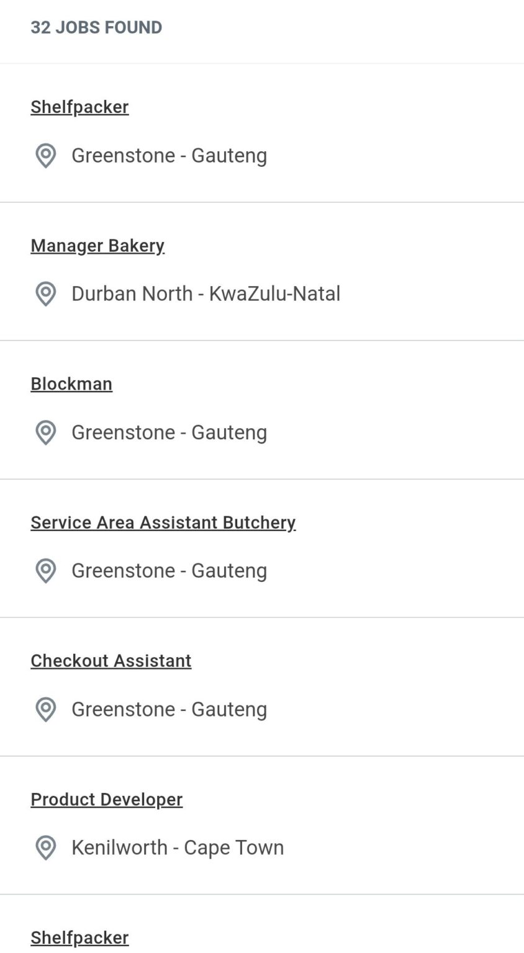Image resolution: width=524 pixels, height=953 pixels.
Task: Open the Shelfpacker listing below Product Developer
Action: (x=79, y=937)
